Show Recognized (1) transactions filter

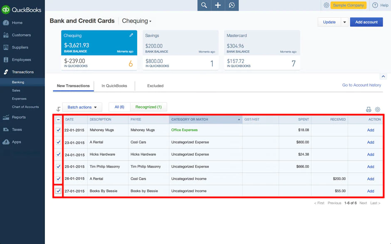148,107
